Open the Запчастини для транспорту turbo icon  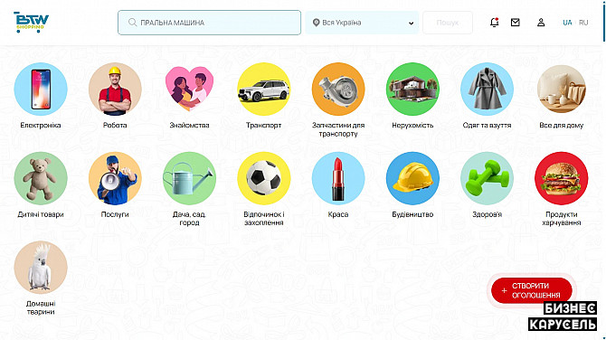(x=338, y=90)
